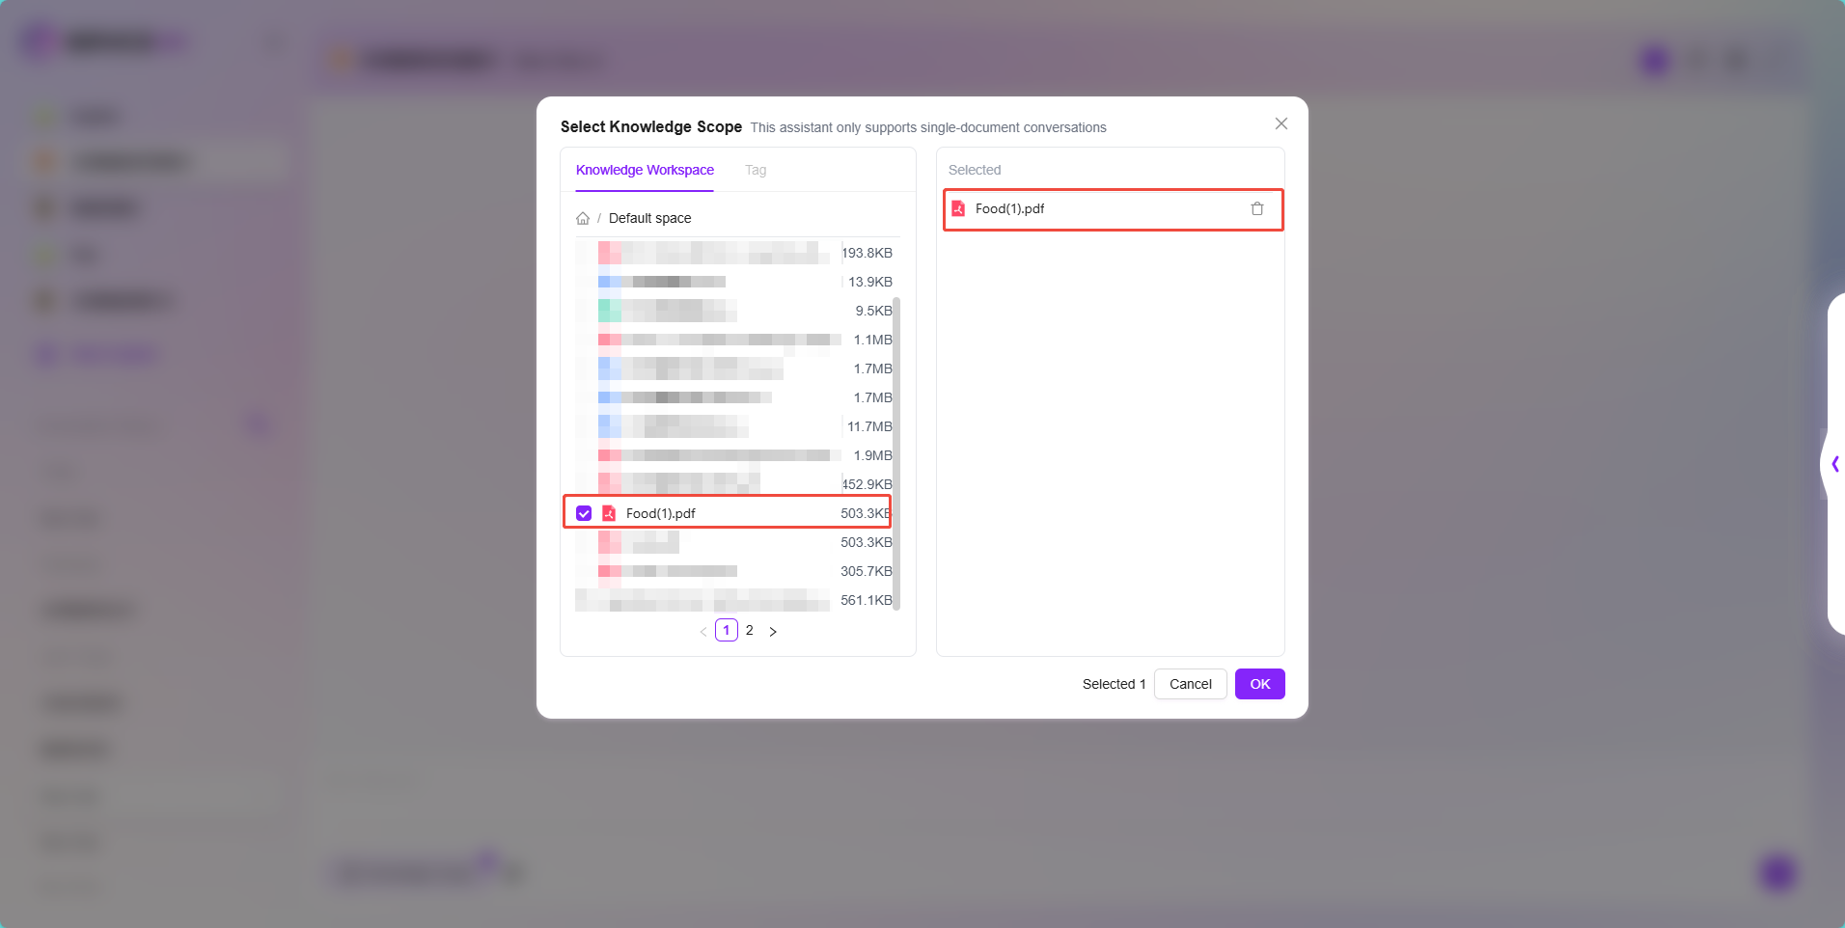Select the Knowledge Workspace tab
The width and height of the screenshot is (1845, 928).
[645, 170]
